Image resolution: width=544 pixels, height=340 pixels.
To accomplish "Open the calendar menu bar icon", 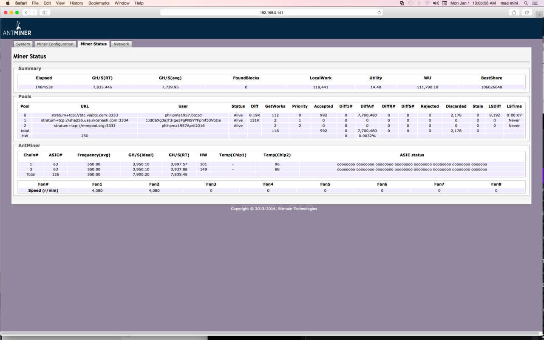I will (x=445, y=3).
